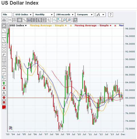The height and width of the screenshot is (139, 137).
Task: Select the horizontal line tool
Action: [4, 35]
